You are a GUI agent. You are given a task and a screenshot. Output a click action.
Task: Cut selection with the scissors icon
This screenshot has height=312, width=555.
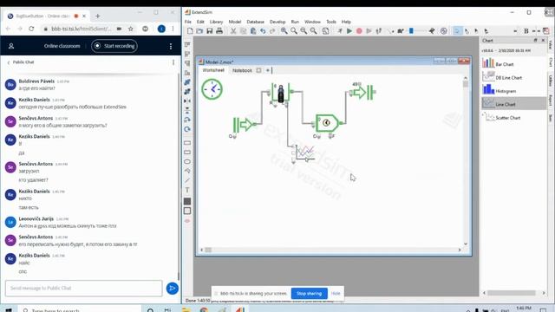coord(233,31)
